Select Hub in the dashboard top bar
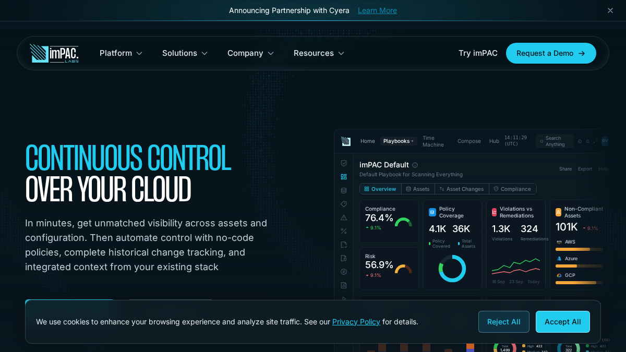The width and height of the screenshot is (626, 352). point(494,141)
